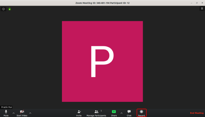Click the Zoom Meeting ID title text
This screenshot has width=205, height=117.
[103, 3]
